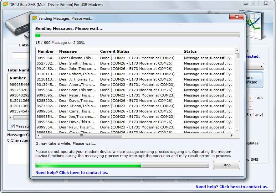
Task: Click 'Message sent successfully.' in Dear Joe row
Action: pyautogui.click(x=208, y=117)
